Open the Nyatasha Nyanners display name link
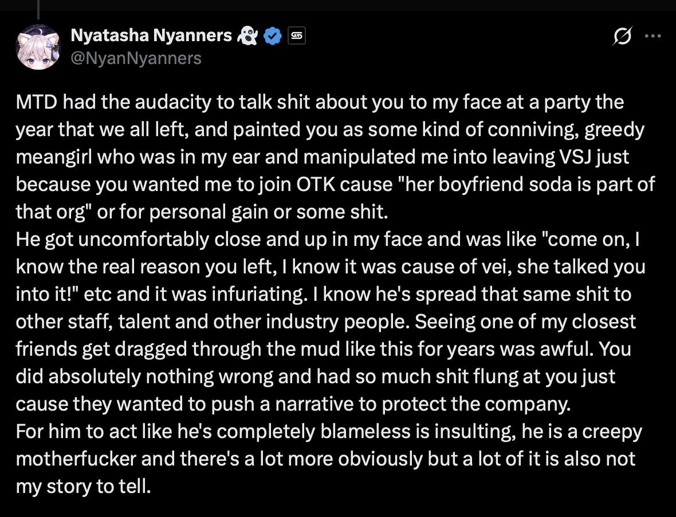The height and width of the screenshot is (517, 676). [151, 35]
